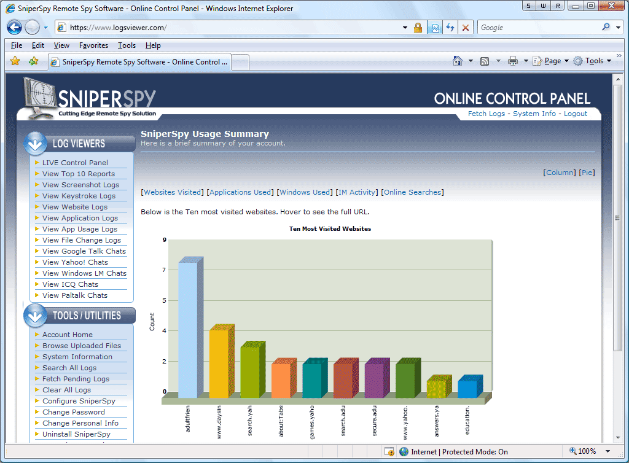Collapse the TOOLS / UTILITIES section arrow icon
Image resolution: width=629 pixels, height=463 pixels.
[x=35, y=316]
